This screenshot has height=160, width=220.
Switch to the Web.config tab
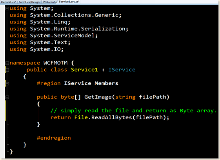50,2
